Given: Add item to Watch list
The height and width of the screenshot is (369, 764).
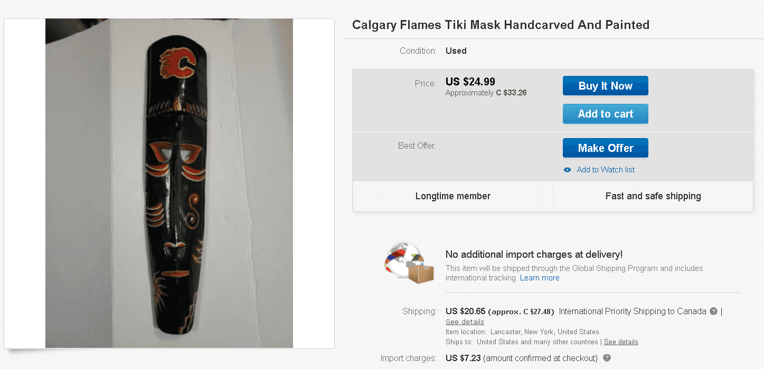Looking at the screenshot, I should click(606, 170).
